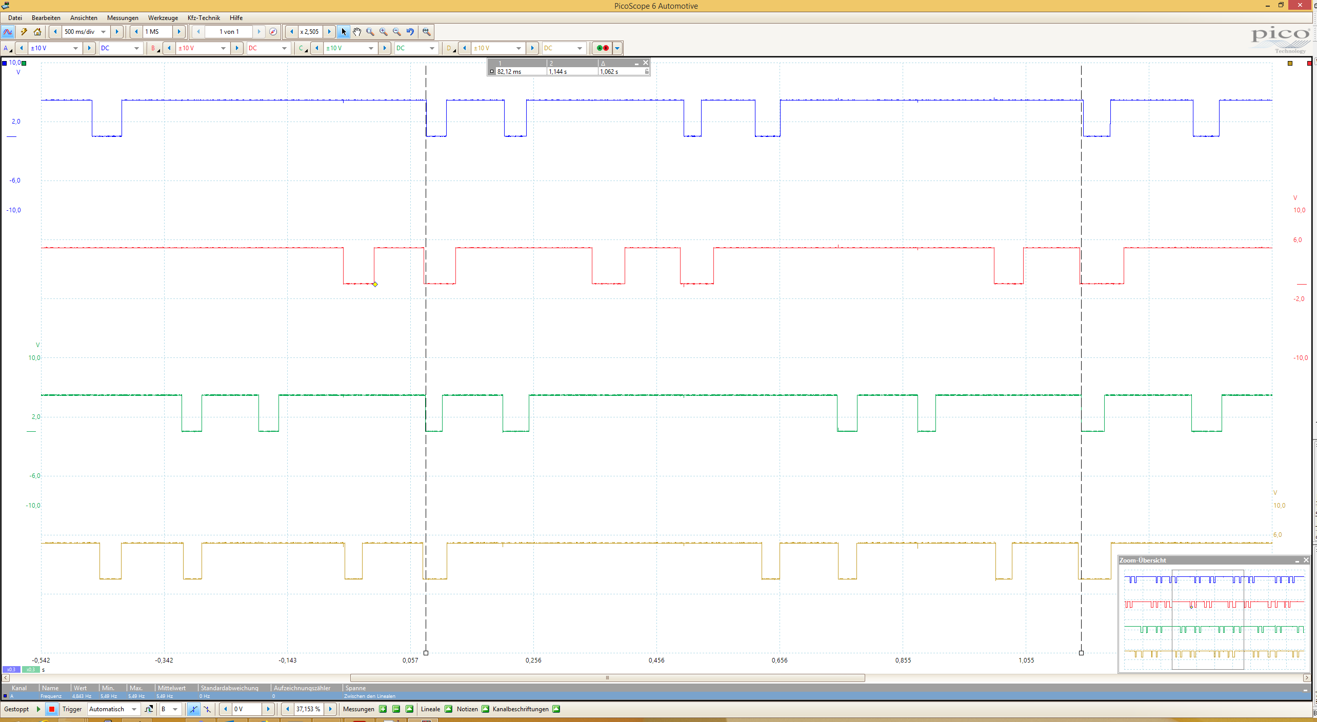Increase the pre-trigger percentage 37,153 %
Image resolution: width=1317 pixels, height=722 pixels.
[x=331, y=709]
